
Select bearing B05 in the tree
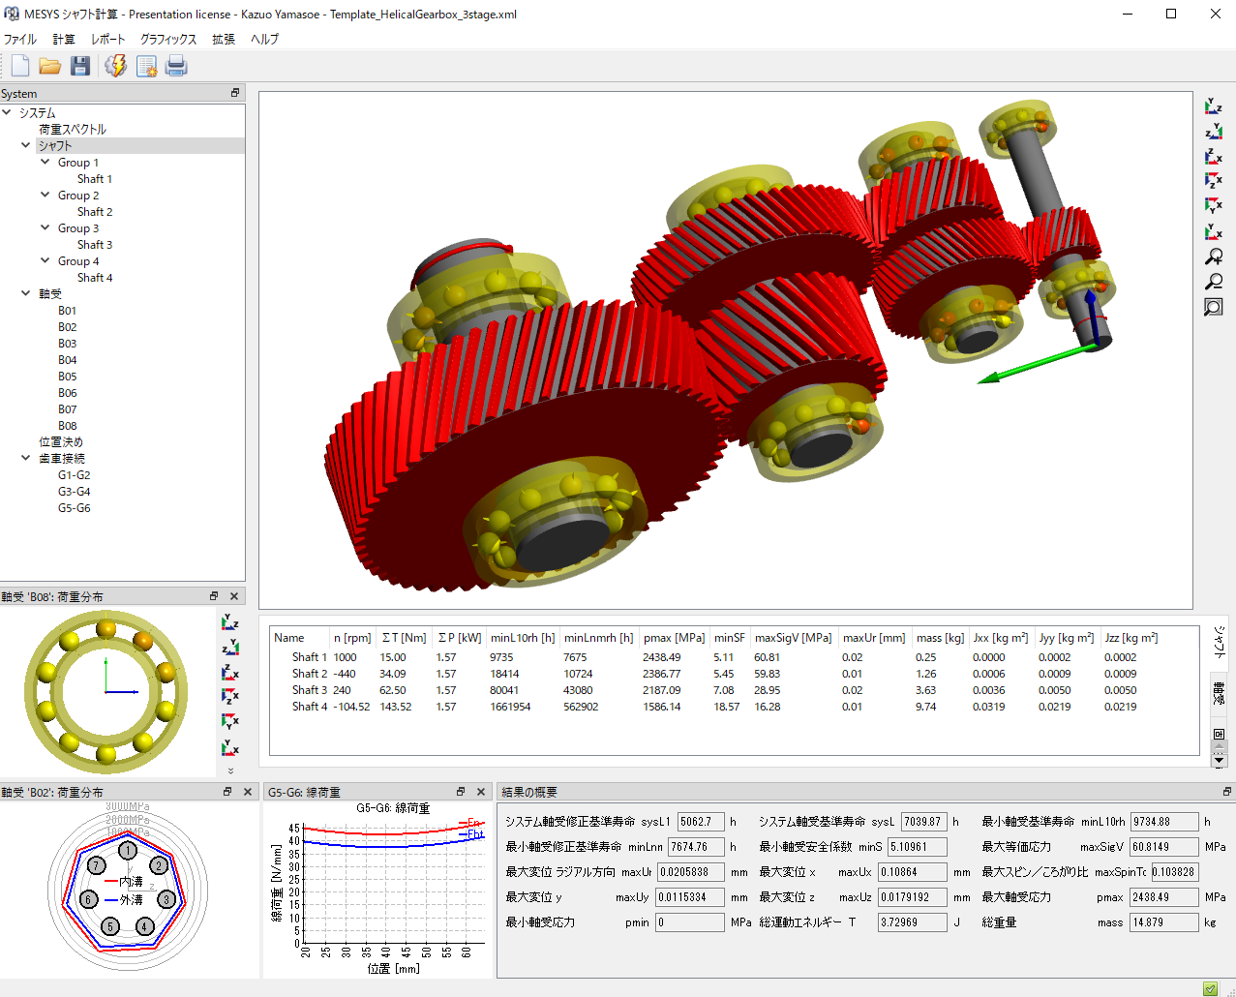[x=67, y=377]
